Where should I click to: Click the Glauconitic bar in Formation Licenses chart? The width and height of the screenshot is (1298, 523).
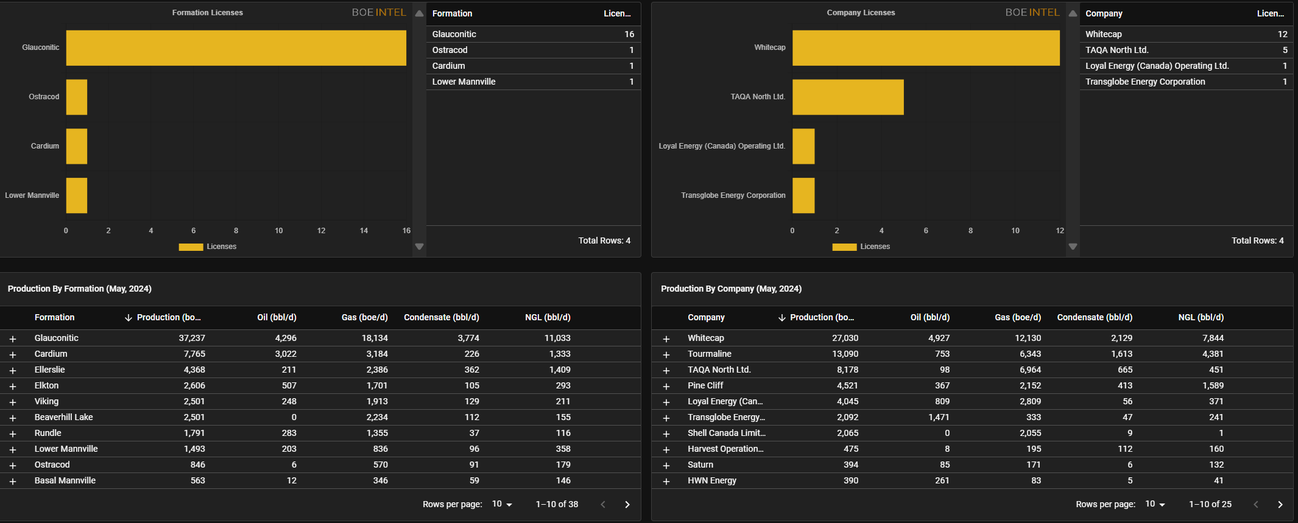tap(236, 48)
